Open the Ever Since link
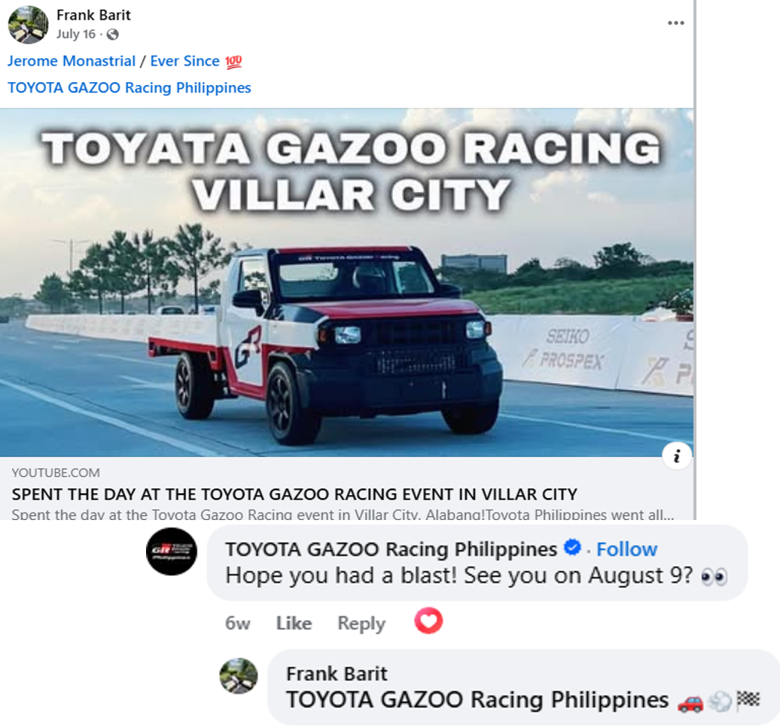Image resolution: width=780 pixels, height=727 pixels. pyautogui.click(x=184, y=61)
